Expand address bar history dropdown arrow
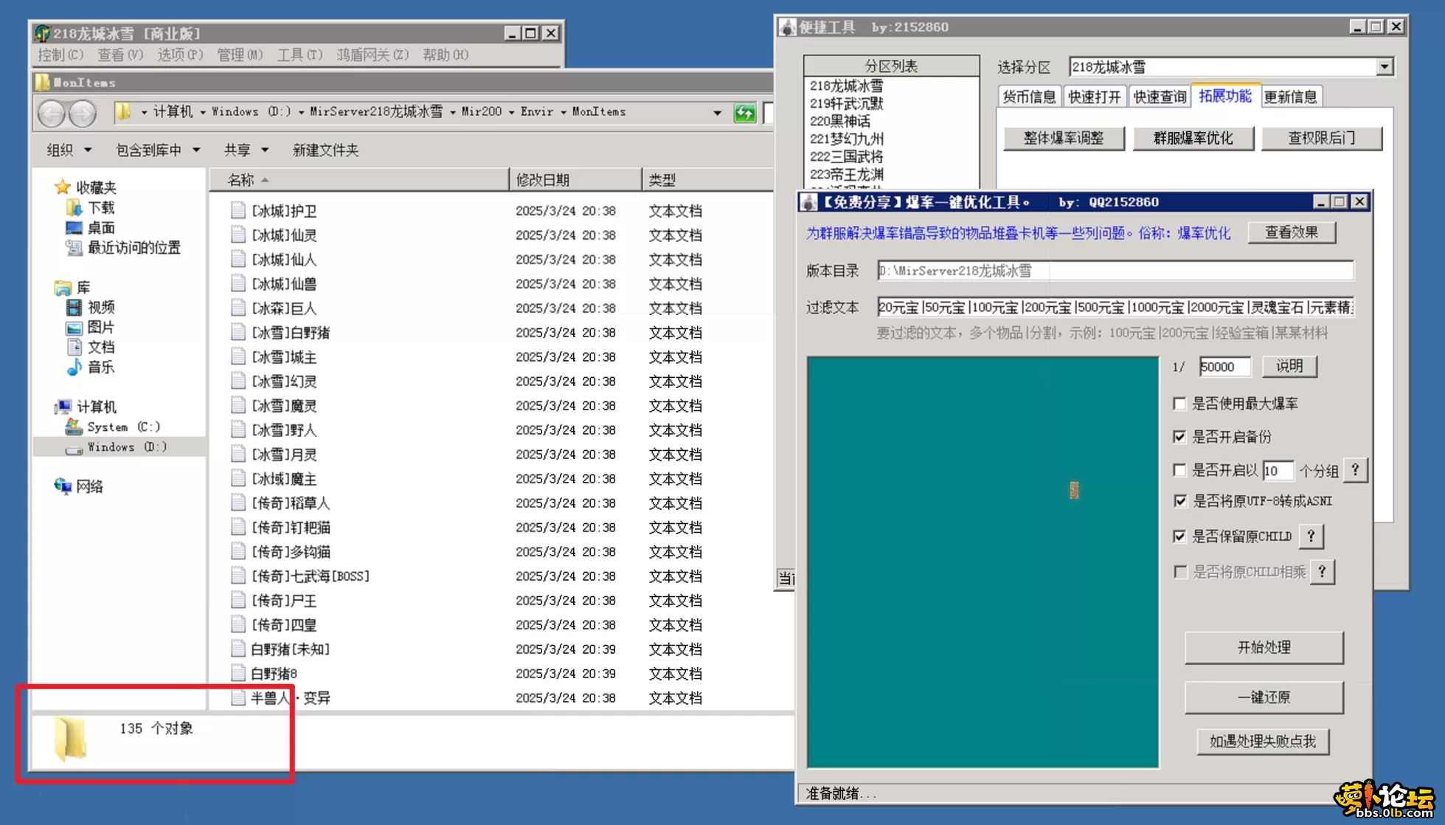The image size is (1445, 825). (x=717, y=113)
